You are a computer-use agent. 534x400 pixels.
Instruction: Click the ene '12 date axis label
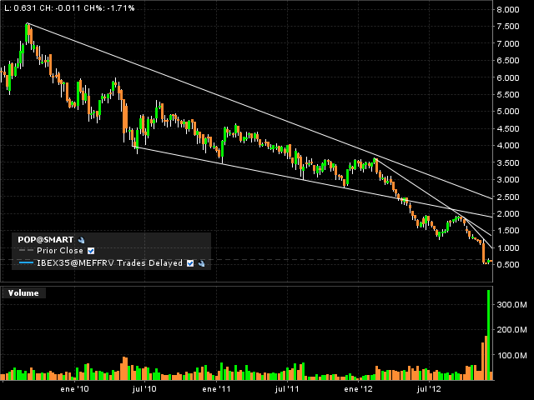pos(358,389)
